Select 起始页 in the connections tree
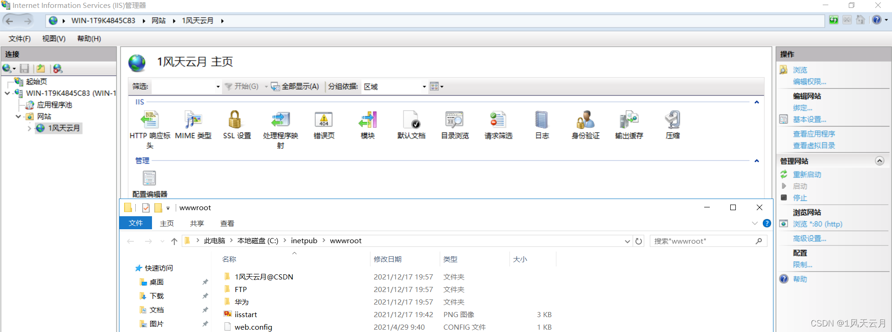 pyautogui.click(x=36, y=82)
